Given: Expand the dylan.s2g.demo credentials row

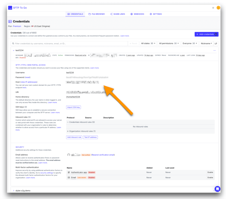Looking at the screenshot, I should (14, 191).
